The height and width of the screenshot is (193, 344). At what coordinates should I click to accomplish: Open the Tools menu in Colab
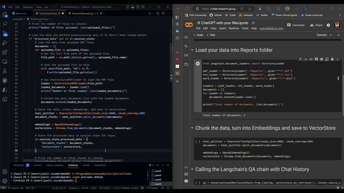pos(245,28)
